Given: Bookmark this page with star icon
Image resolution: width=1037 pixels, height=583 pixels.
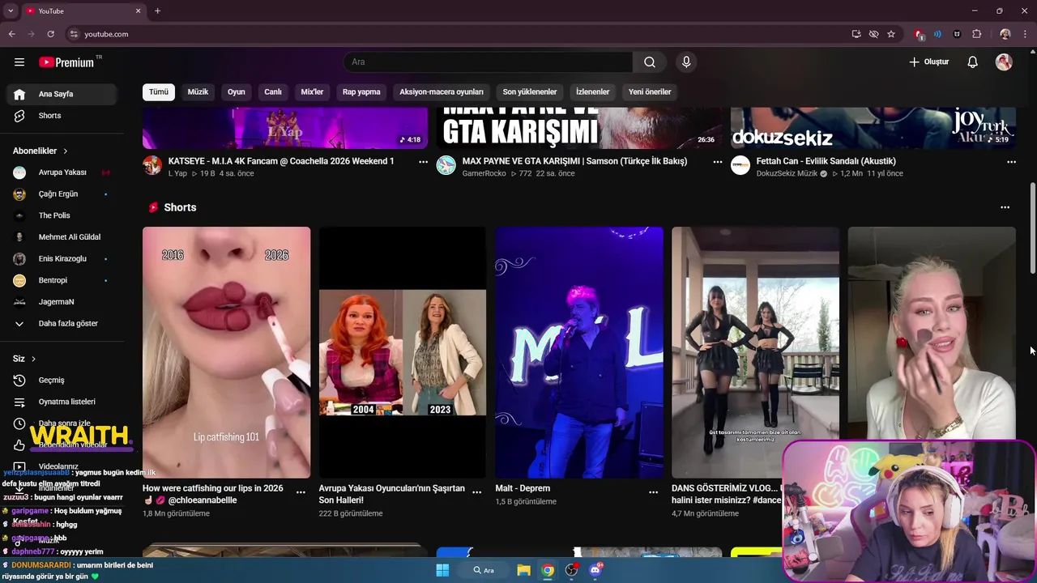Looking at the screenshot, I should pyautogui.click(x=891, y=34).
